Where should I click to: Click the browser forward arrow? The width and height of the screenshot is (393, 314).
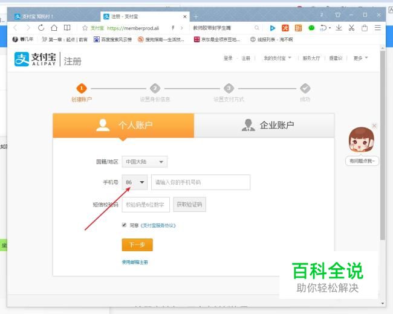tap(28, 28)
